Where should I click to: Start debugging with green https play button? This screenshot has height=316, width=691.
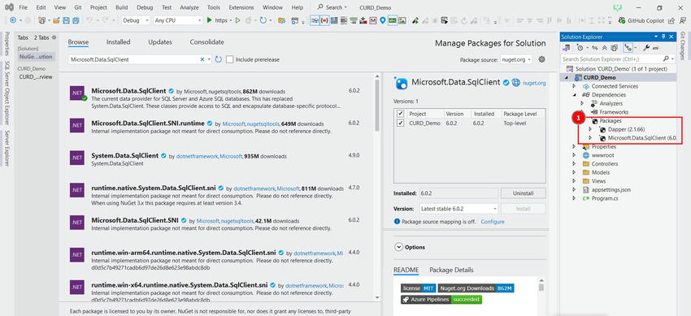(210, 20)
